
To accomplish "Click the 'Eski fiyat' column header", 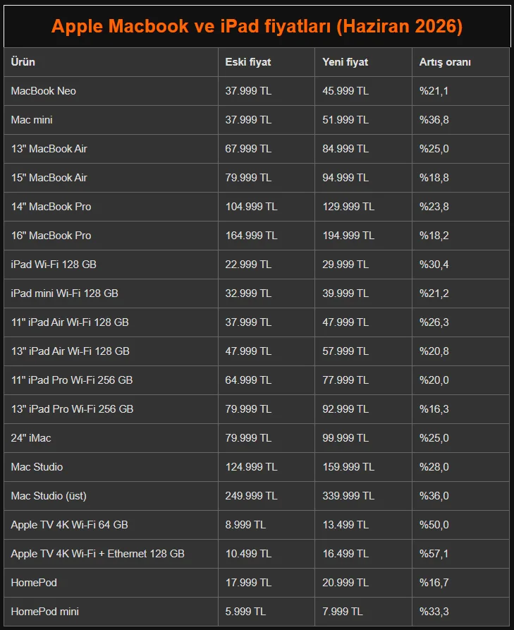I will coord(247,62).
